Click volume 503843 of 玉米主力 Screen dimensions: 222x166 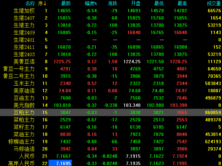(213, 83)
